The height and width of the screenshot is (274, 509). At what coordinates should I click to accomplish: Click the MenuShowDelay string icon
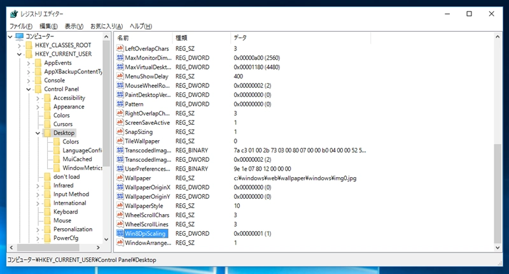coord(120,76)
